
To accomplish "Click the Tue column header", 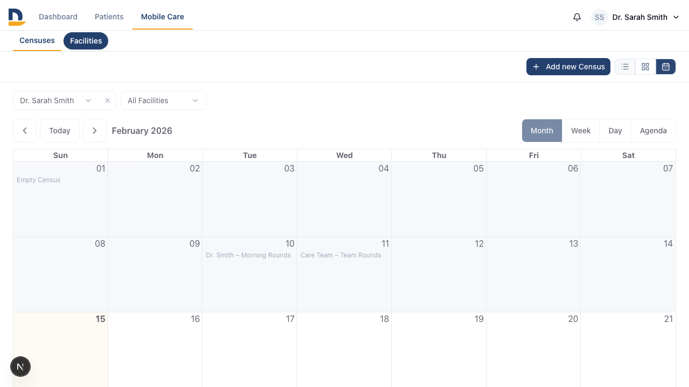I will (x=250, y=155).
